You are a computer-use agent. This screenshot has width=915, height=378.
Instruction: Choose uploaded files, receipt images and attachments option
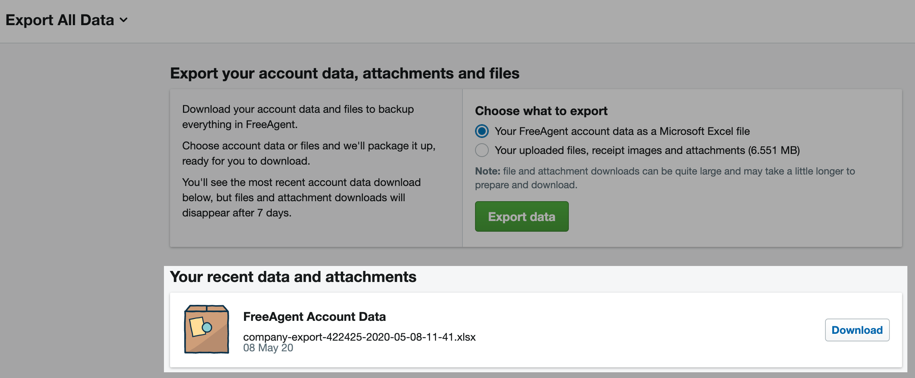click(x=482, y=150)
